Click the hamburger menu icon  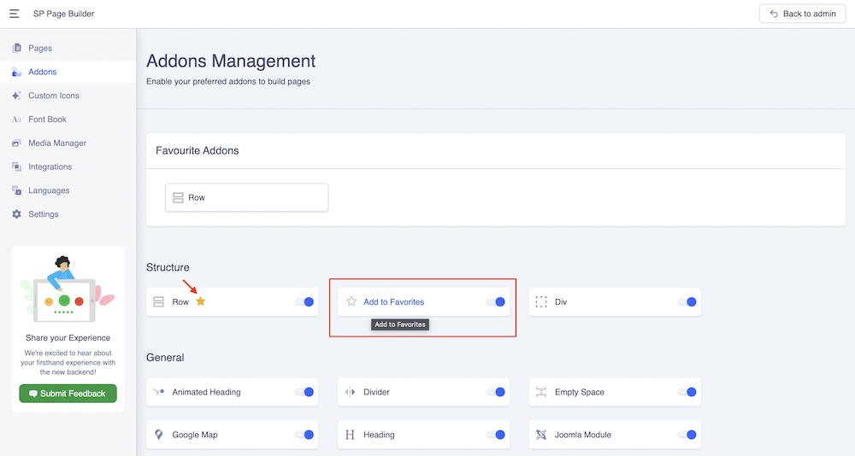15,14
